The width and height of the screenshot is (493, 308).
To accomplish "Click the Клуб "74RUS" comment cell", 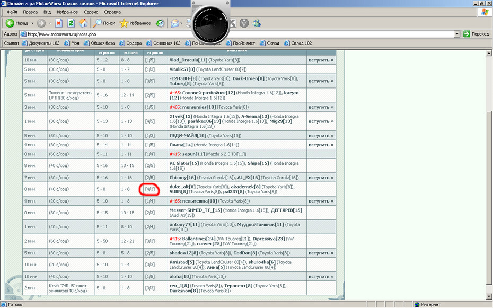I will 71,288.
